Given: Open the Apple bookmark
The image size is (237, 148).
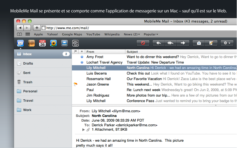Looking at the screenshot, I should (x=38, y=34).
